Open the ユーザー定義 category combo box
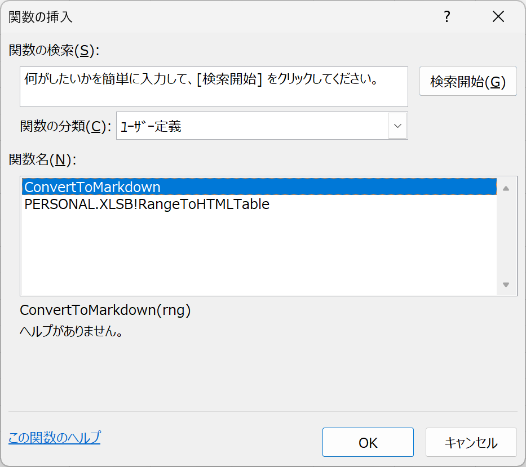Screen dimensions: 526x467 point(262,126)
